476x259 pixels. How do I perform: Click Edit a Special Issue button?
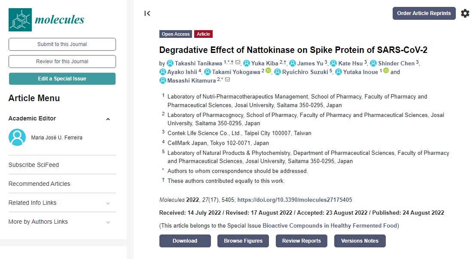[x=62, y=79]
